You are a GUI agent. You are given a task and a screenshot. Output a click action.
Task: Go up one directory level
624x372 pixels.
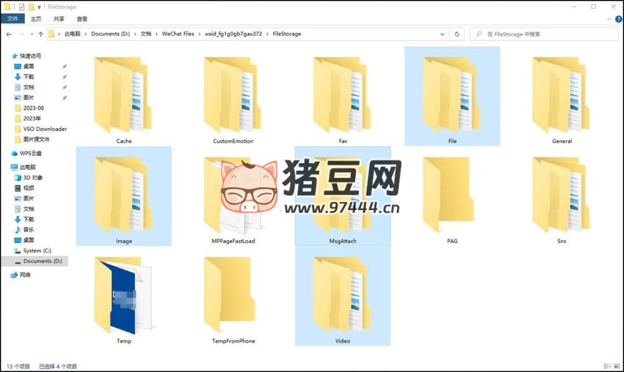click(x=40, y=34)
